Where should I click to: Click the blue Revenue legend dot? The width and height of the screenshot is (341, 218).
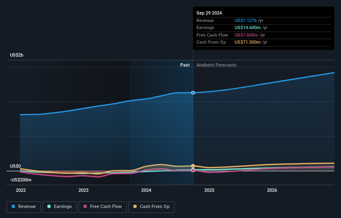coord(13,206)
